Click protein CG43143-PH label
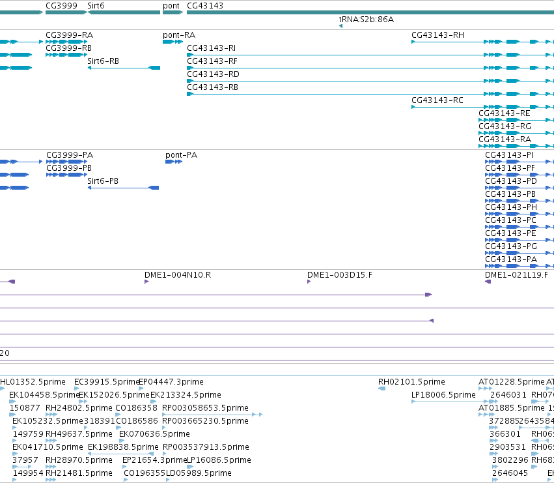Screen dimensions: 554x483 [x=511, y=207]
